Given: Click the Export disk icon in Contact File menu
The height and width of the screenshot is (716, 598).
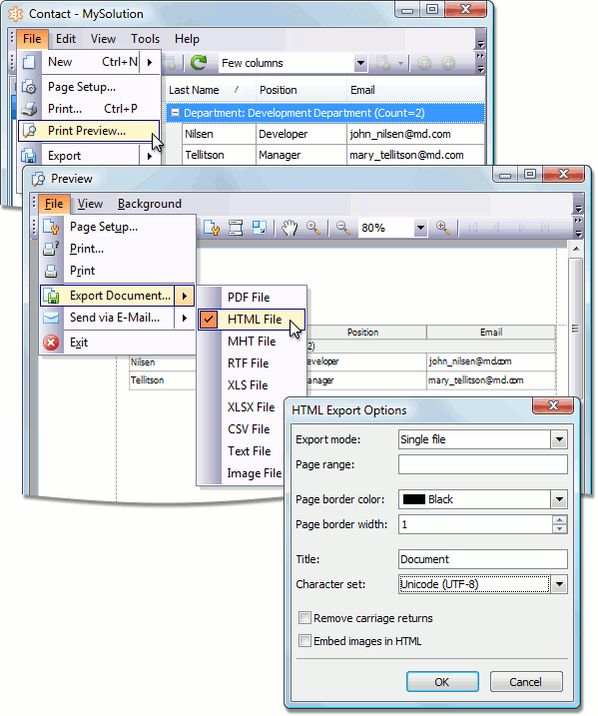Looking at the screenshot, I should pyautogui.click(x=29, y=156).
